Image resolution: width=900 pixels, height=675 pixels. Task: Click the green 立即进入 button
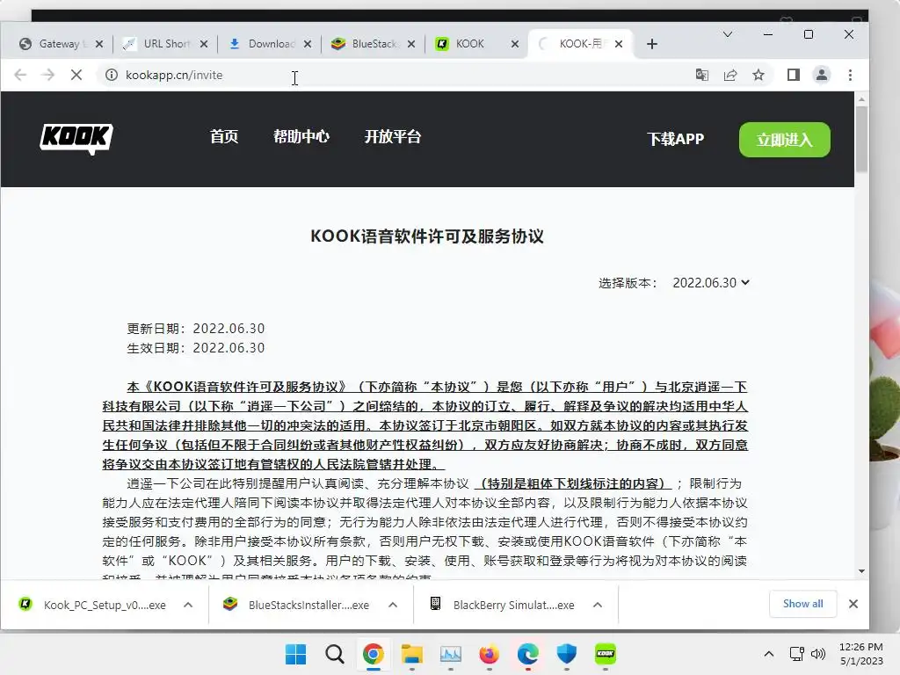784,140
